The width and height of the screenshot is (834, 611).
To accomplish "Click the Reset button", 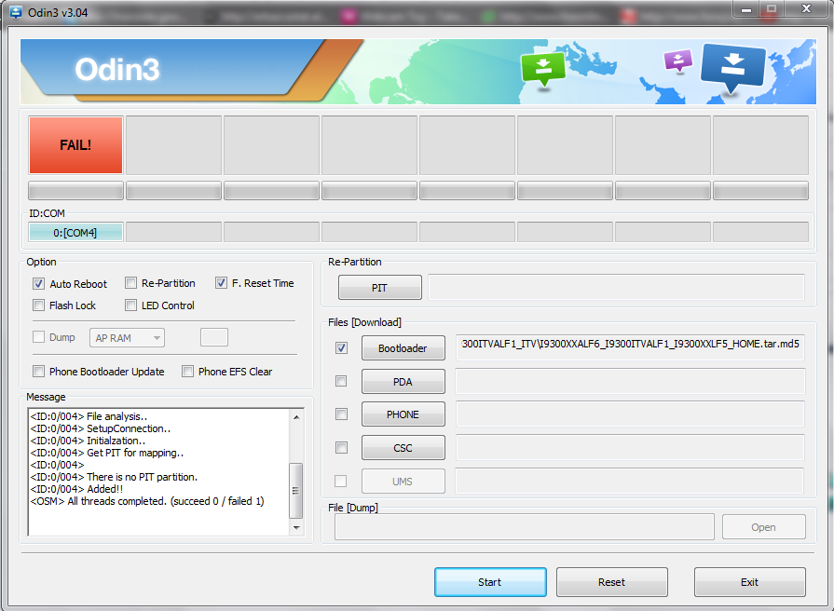I will [x=611, y=582].
